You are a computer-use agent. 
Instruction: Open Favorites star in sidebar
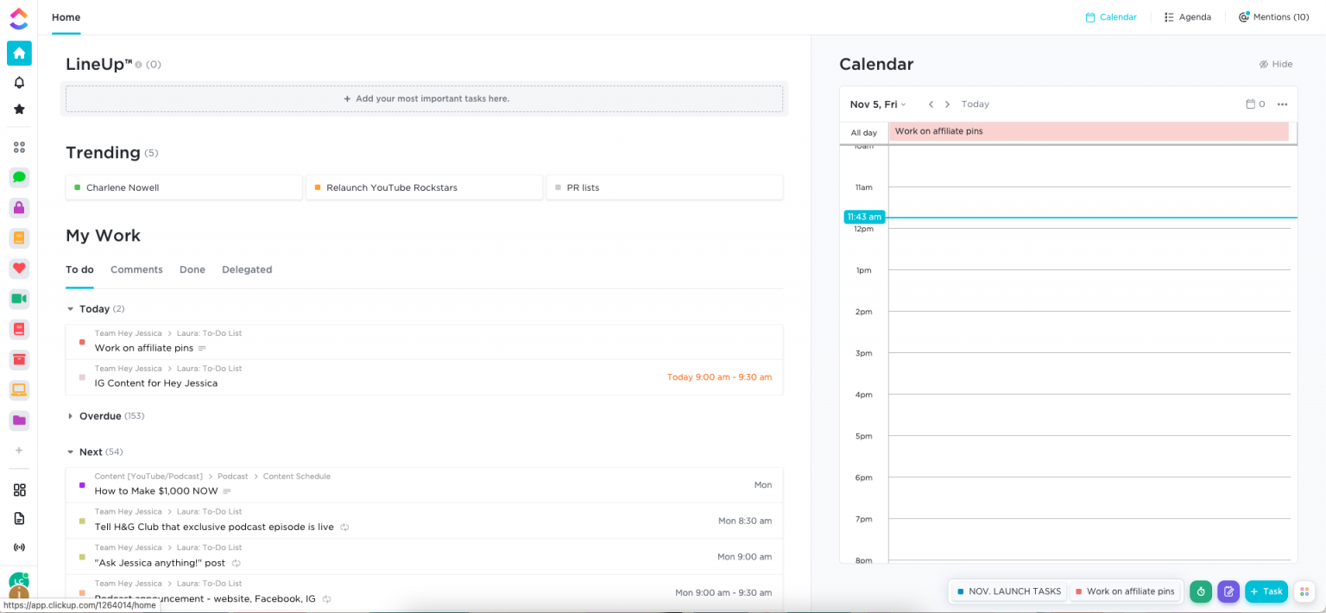[x=19, y=110]
